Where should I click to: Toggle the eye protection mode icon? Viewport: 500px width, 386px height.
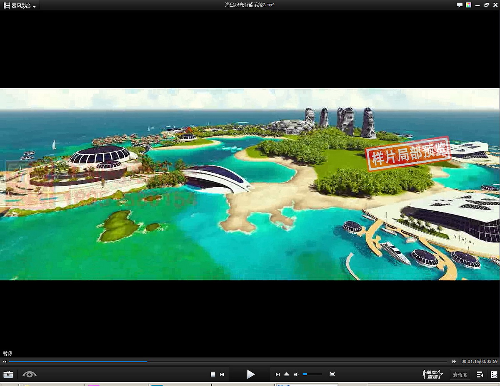(x=29, y=374)
